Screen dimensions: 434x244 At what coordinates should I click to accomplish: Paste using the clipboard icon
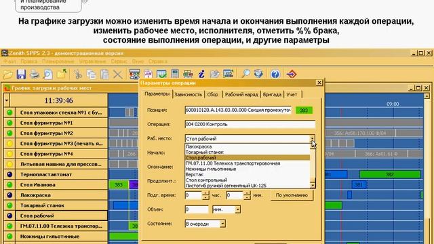(x=104, y=74)
